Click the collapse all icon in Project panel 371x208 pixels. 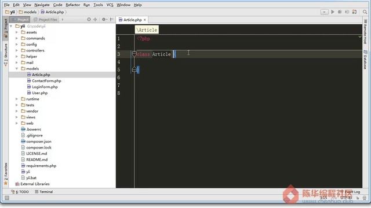[x=95, y=20]
